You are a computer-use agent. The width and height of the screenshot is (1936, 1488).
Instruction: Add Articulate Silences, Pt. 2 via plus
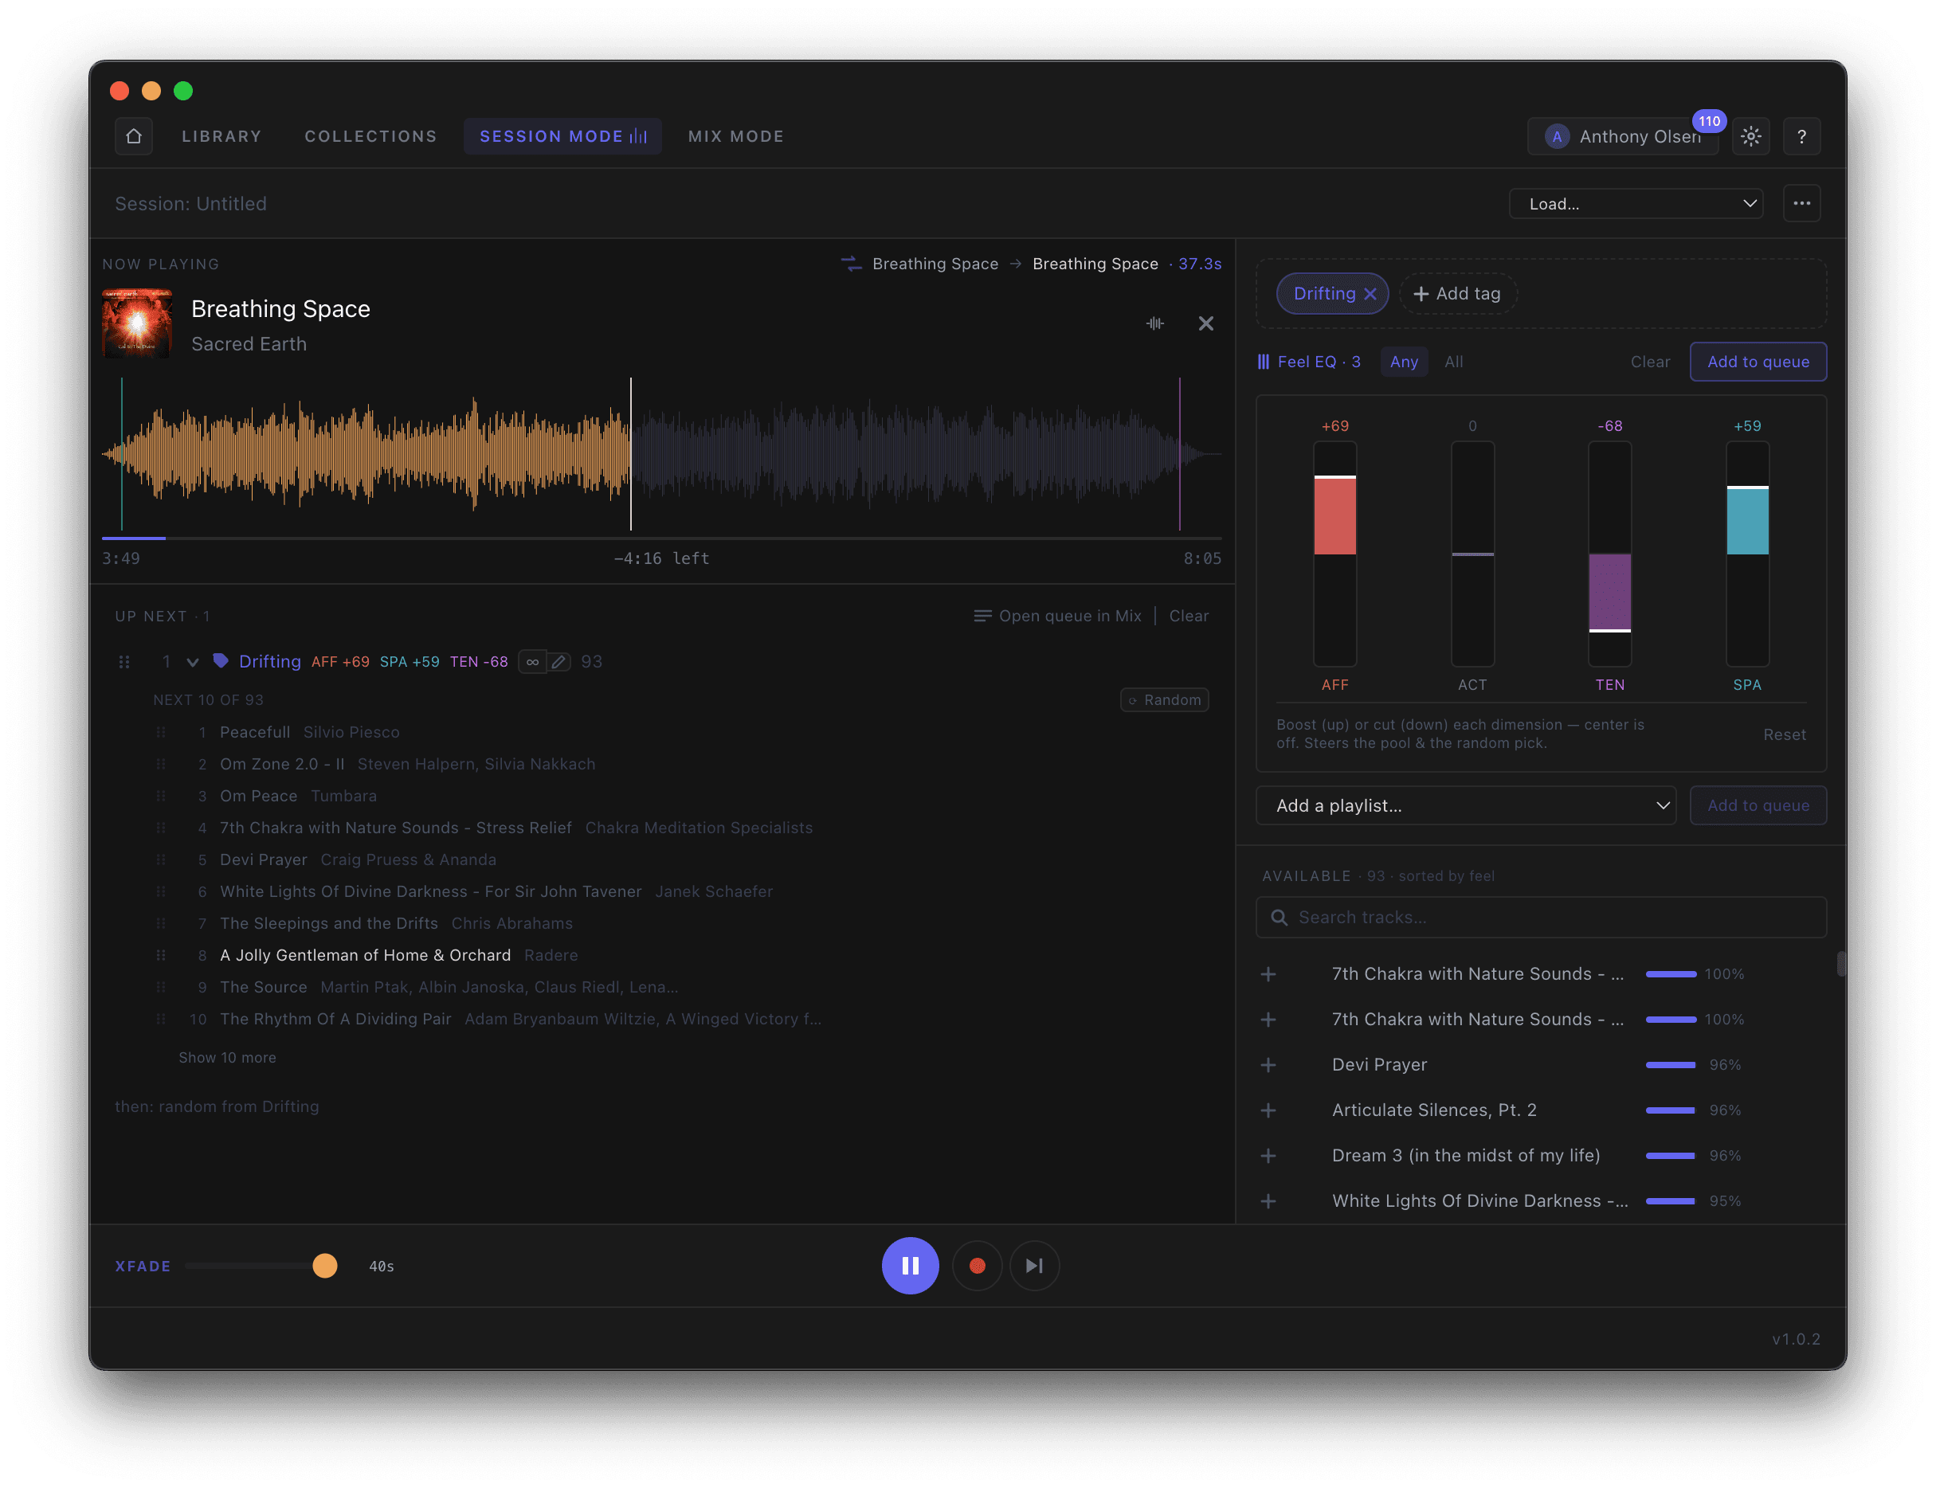click(x=1268, y=1110)
